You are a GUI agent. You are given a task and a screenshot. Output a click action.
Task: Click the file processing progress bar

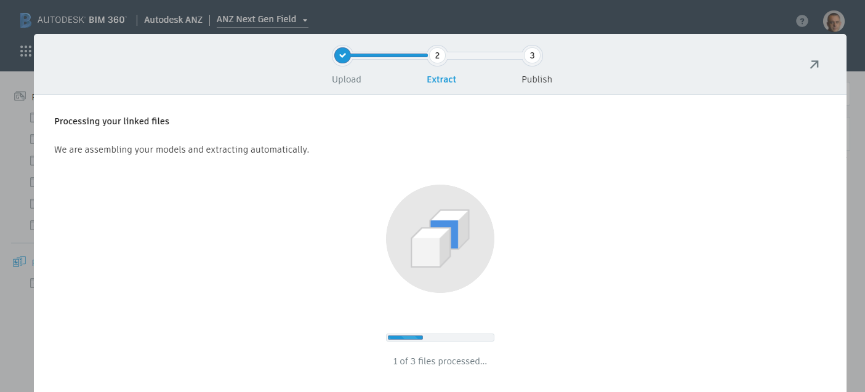(x=440, y=337)
